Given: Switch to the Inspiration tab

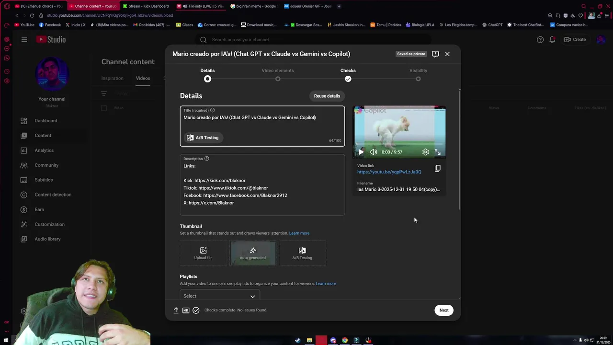Looking at the screenshot, I should pos(112,78).
